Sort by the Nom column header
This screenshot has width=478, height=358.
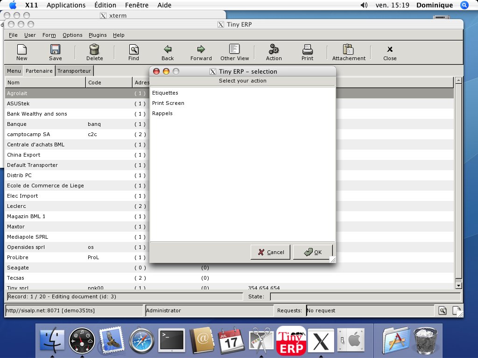coord(45,83)
